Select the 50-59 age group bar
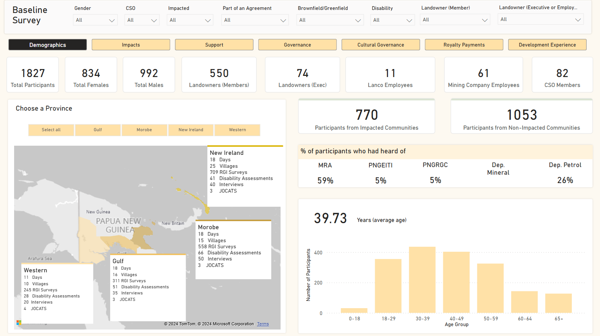This screenshot has width=600, height=336. tap(490, 288)
